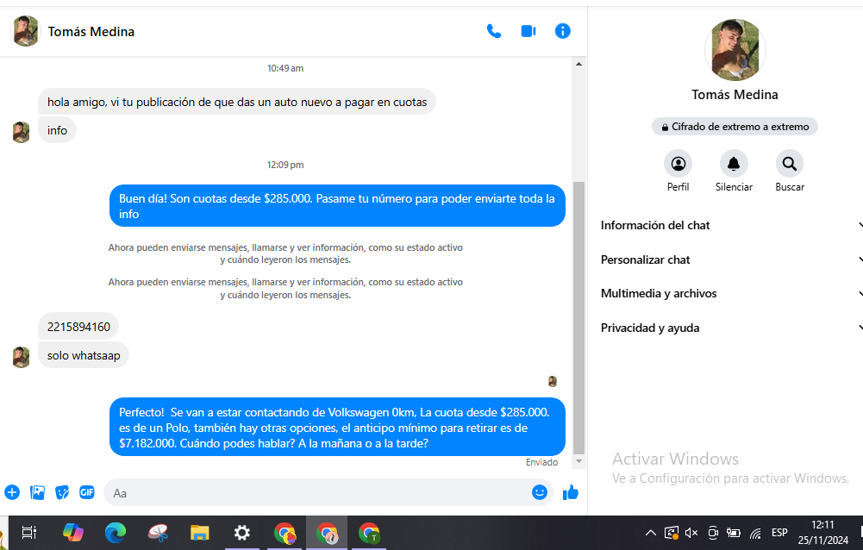This screenshot has width=863, height=550.
Task: Send a thumbs-up like
Action: tap(570, 492)
